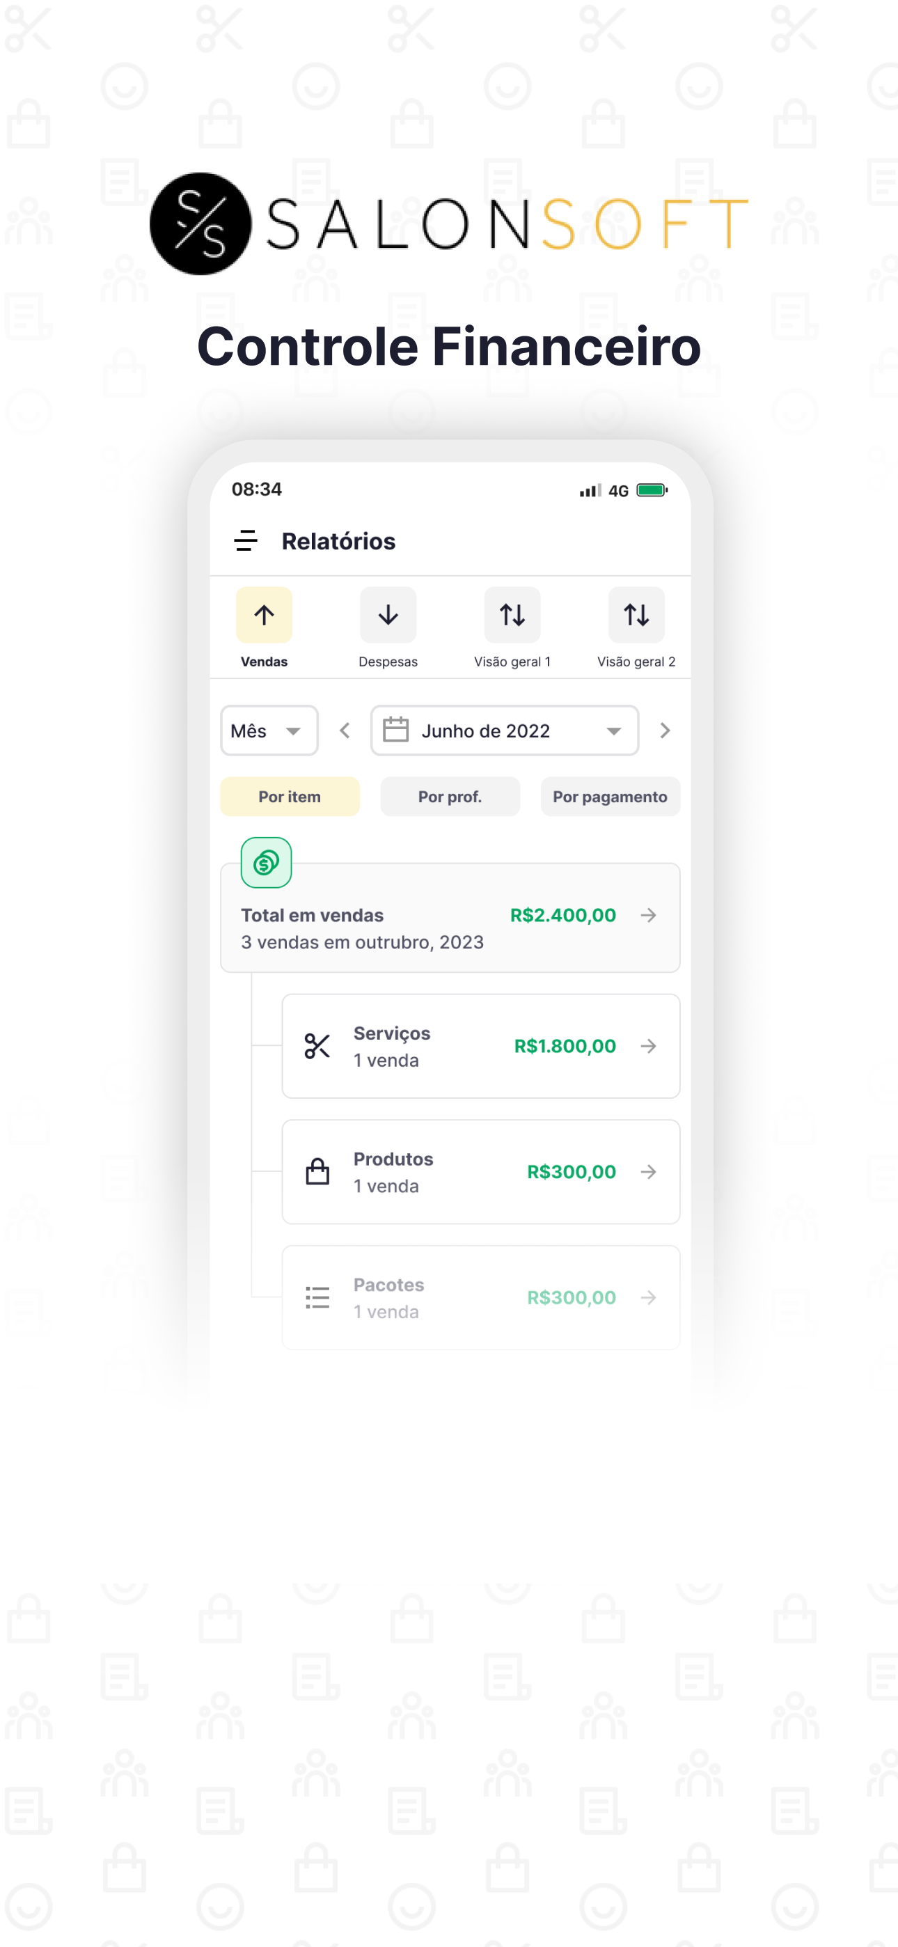Open Total em vendas details arrow

(x=649, y=915)
